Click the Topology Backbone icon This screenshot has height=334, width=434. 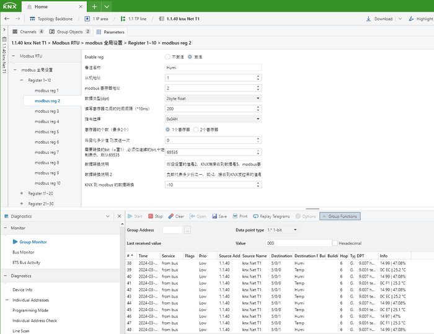point(32,19)
